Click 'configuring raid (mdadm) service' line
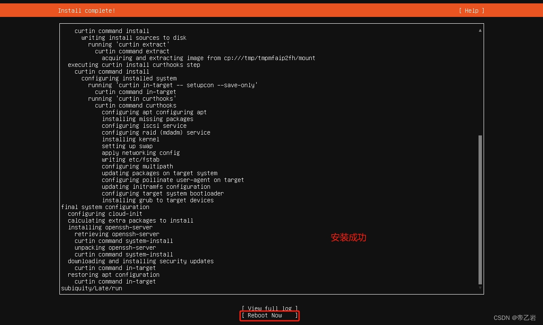 tap(156, 132)
